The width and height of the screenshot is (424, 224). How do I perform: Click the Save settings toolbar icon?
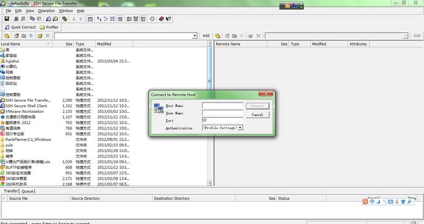[7, 18]
